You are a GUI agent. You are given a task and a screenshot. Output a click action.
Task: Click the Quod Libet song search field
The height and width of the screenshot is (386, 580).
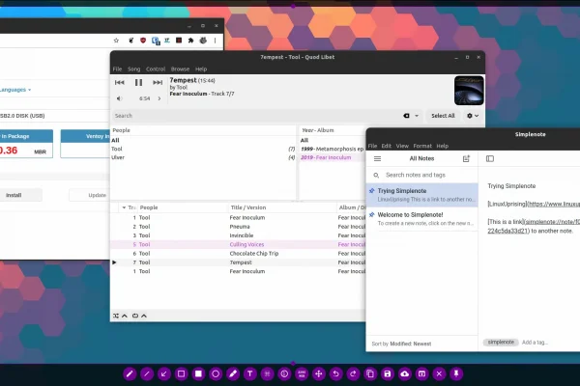pos(255,116)
